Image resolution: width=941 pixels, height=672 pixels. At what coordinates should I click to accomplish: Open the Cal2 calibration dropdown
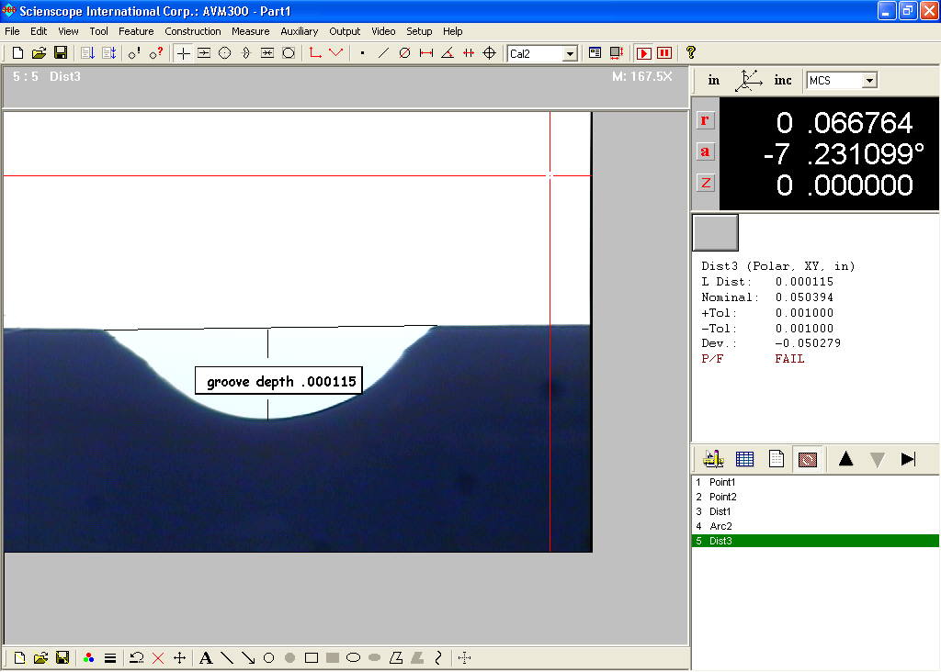pos(570,53)
